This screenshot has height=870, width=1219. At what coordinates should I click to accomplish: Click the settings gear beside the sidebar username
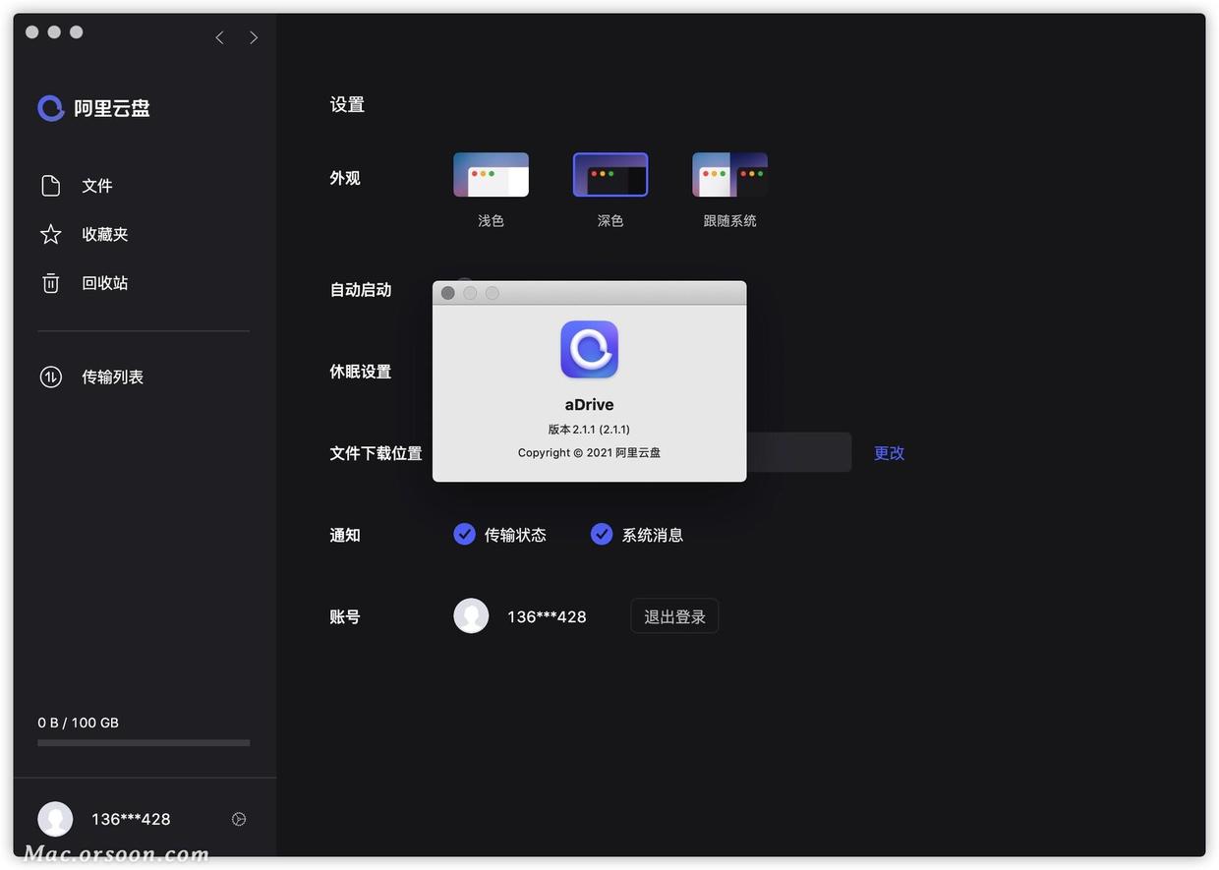pos(239,819)
